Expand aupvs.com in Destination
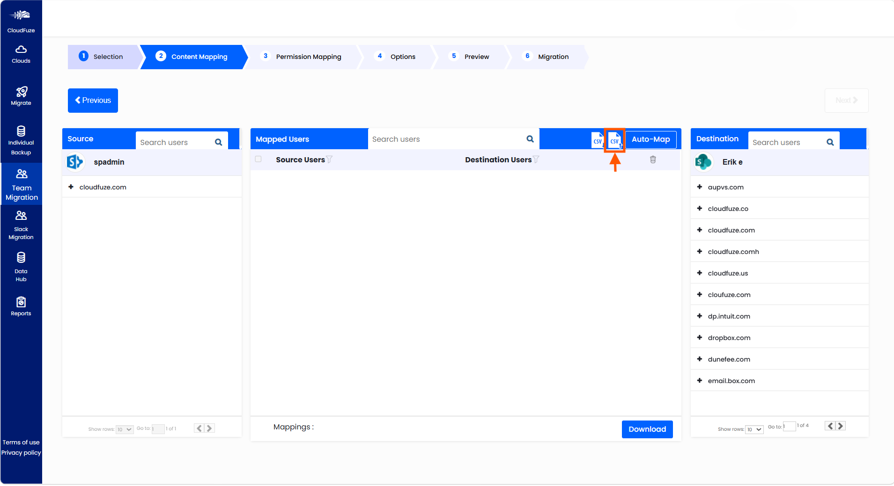 tap(699, 187)
